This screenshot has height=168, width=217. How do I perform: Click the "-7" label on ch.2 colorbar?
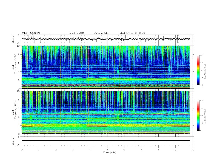click(x=202, y=131)
